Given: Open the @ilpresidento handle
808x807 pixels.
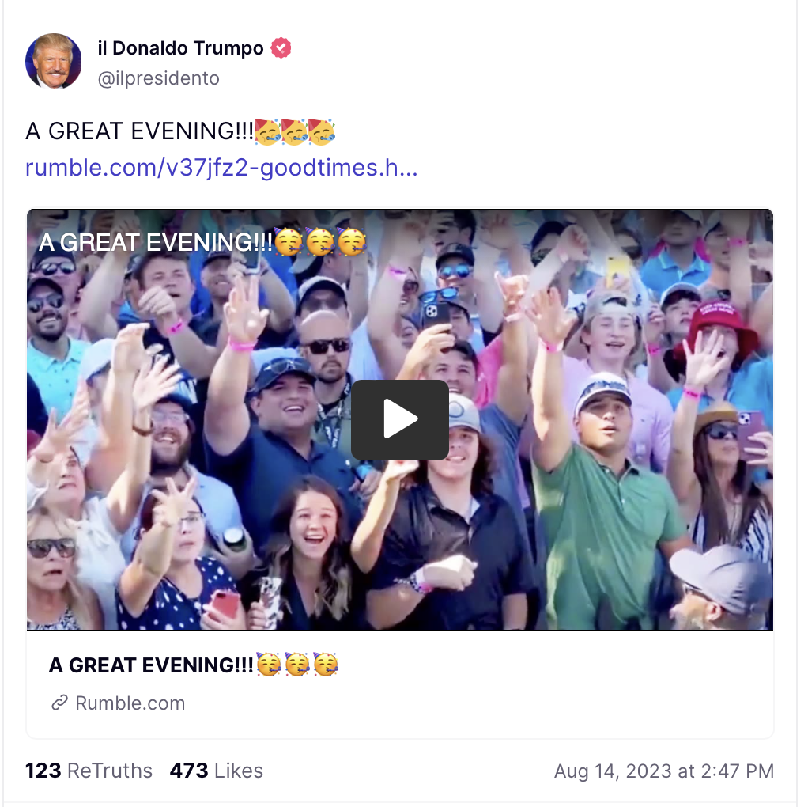Looking at the screenshot, I should tap(158, 78).
